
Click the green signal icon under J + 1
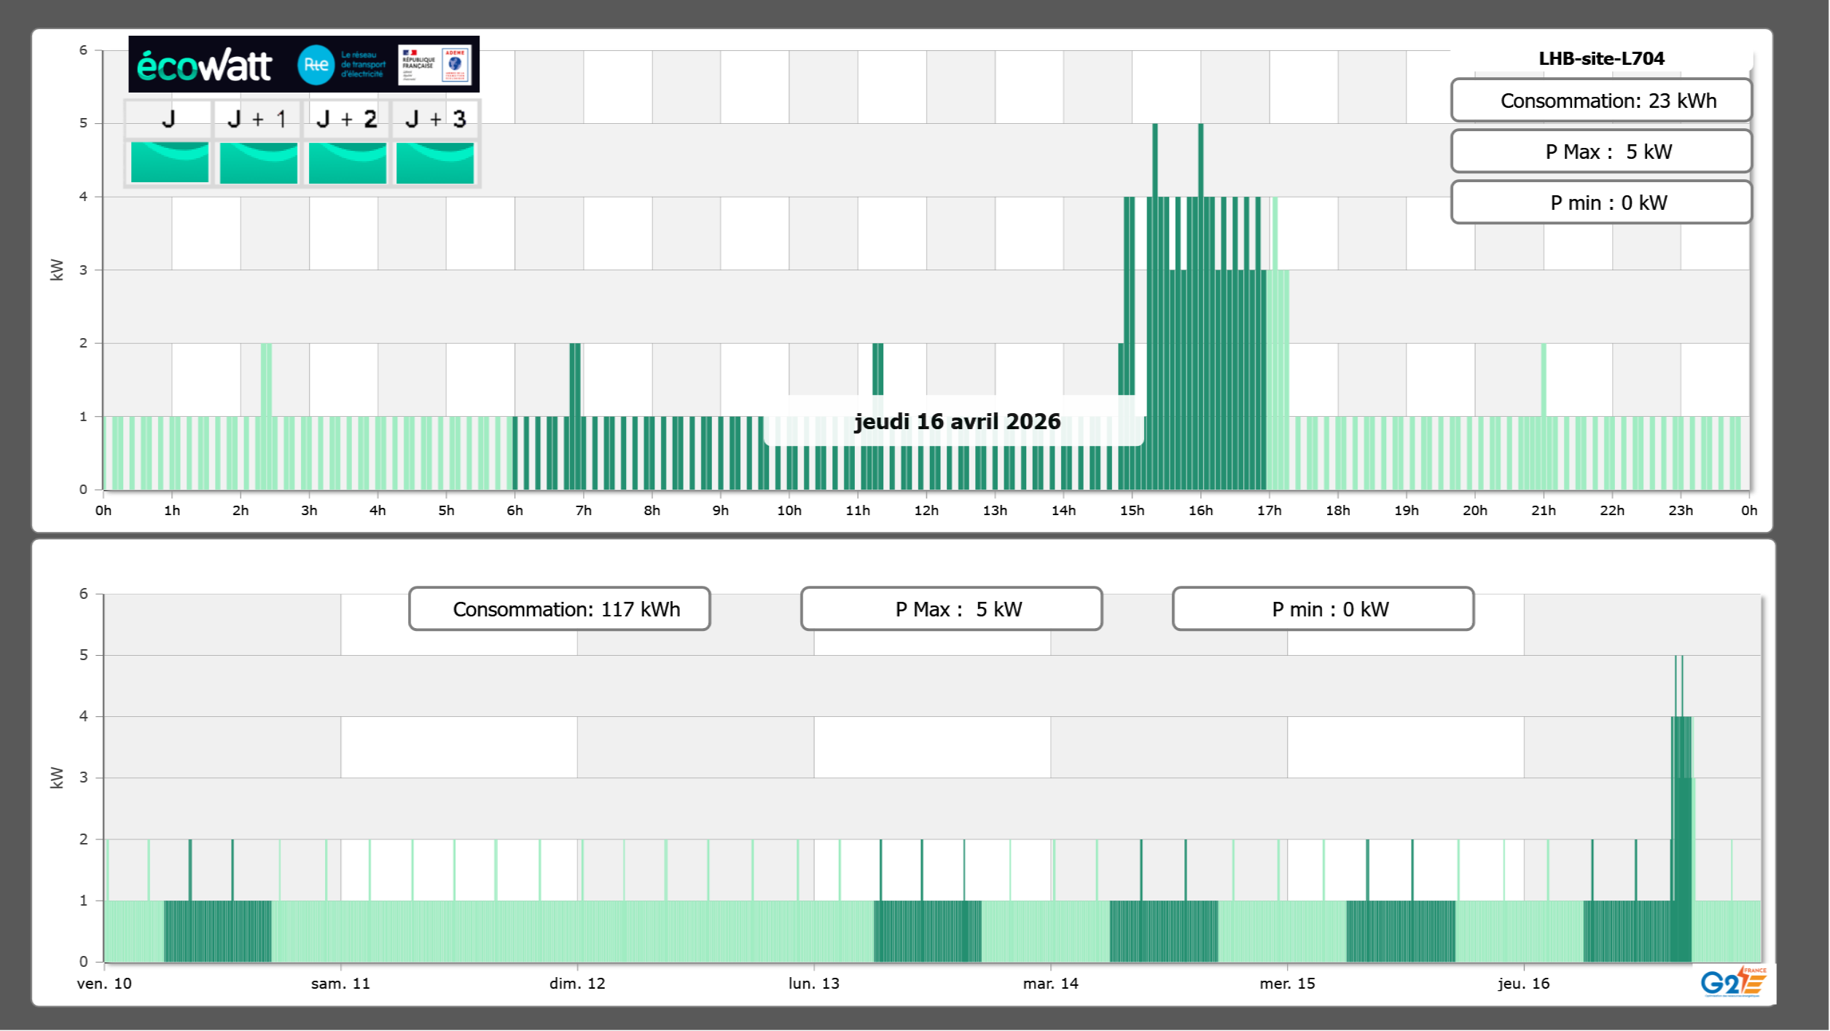click(258, 162)
